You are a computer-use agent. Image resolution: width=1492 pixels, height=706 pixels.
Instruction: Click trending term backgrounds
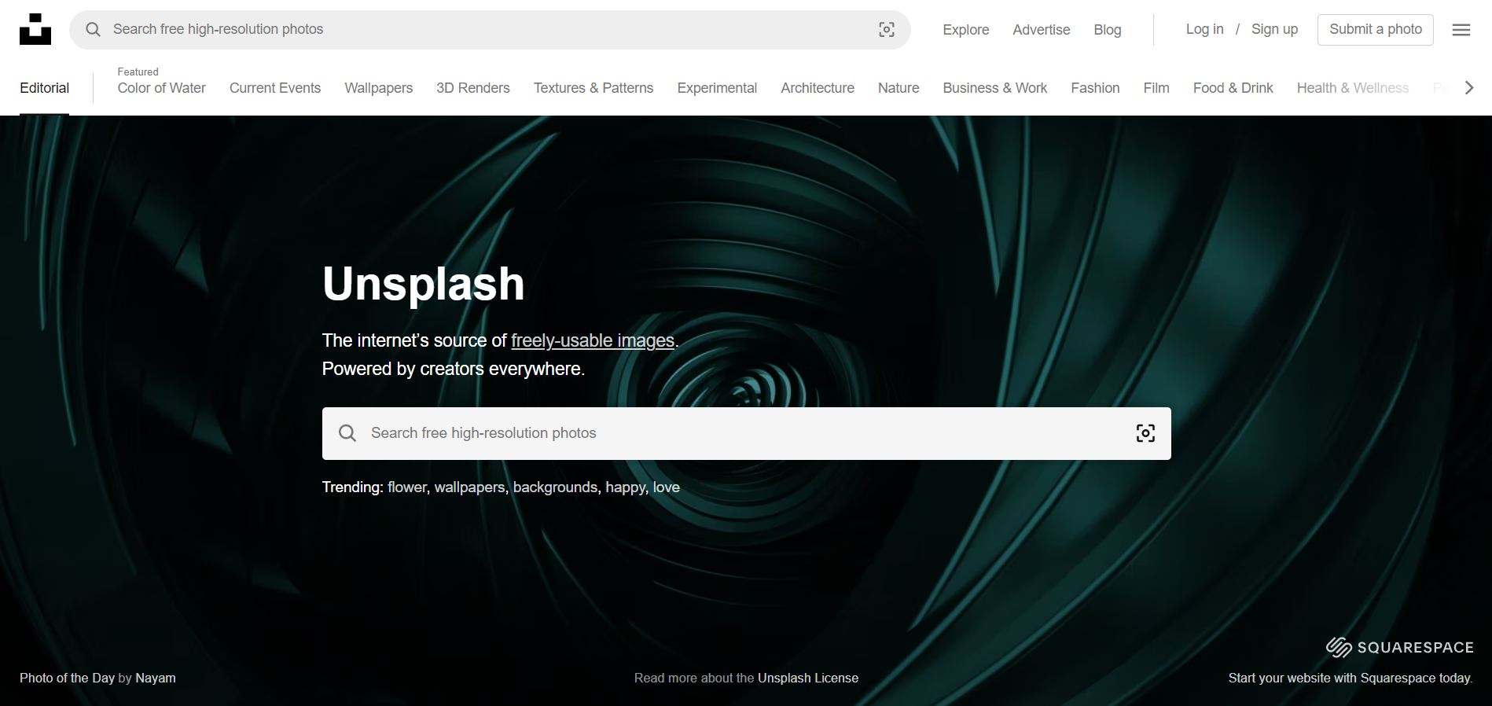pyautogui.click(x=555, y=487)
